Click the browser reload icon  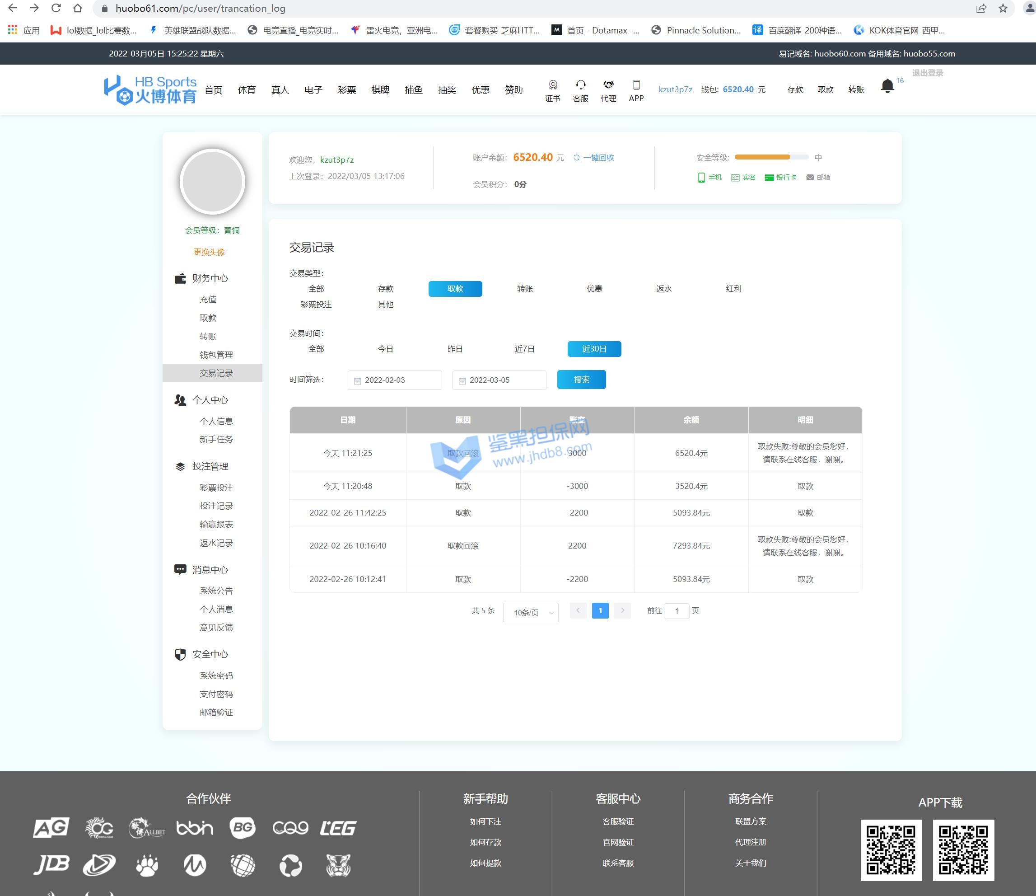point(56,8)
